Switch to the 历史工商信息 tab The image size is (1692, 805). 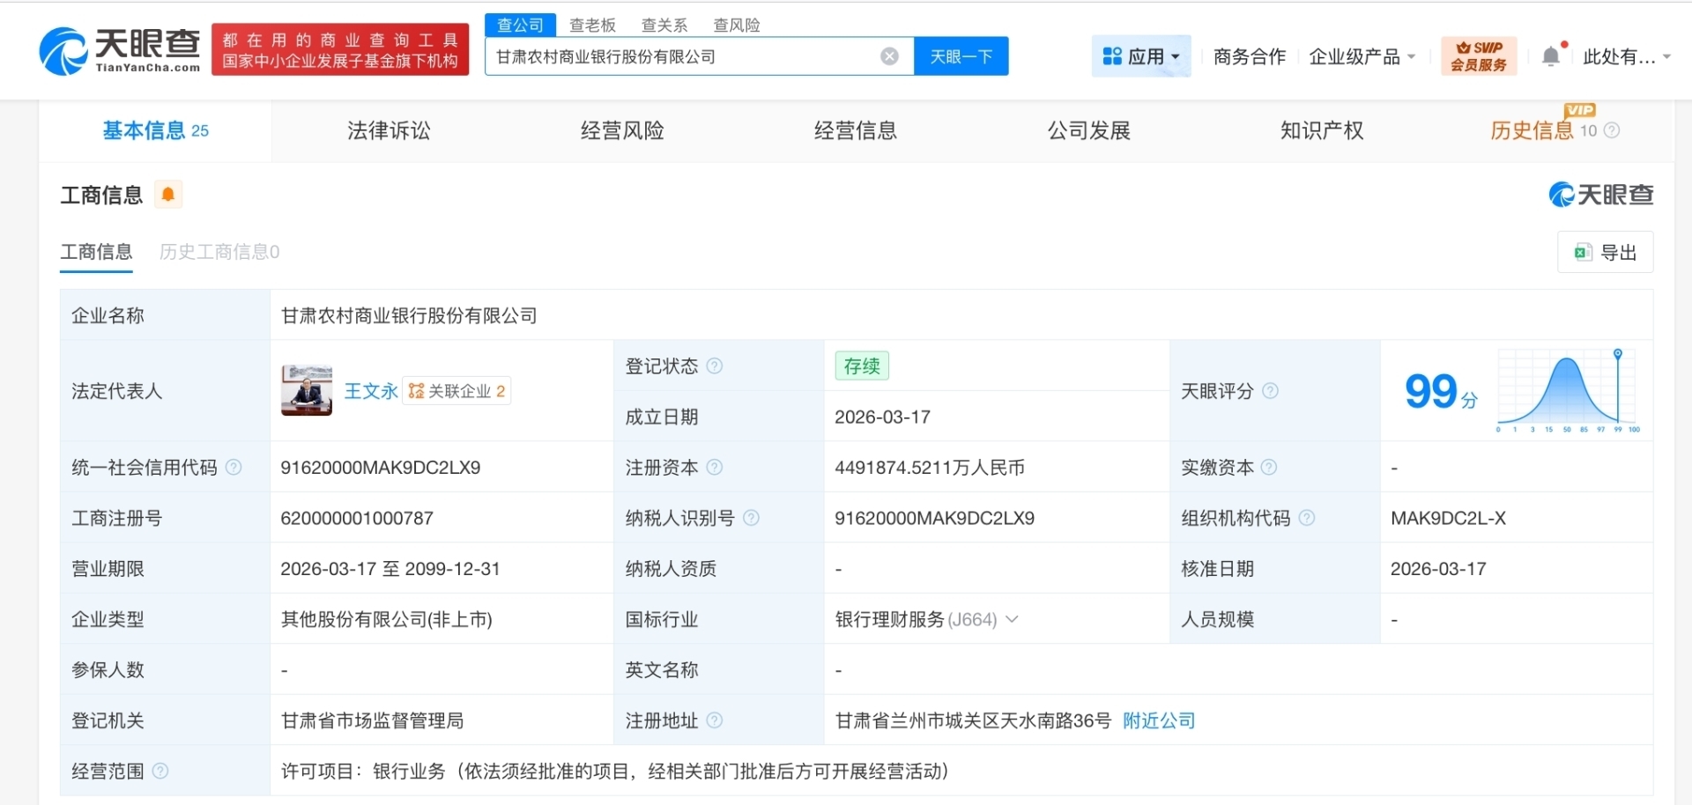pyautogui.click(x=219, y=252)
